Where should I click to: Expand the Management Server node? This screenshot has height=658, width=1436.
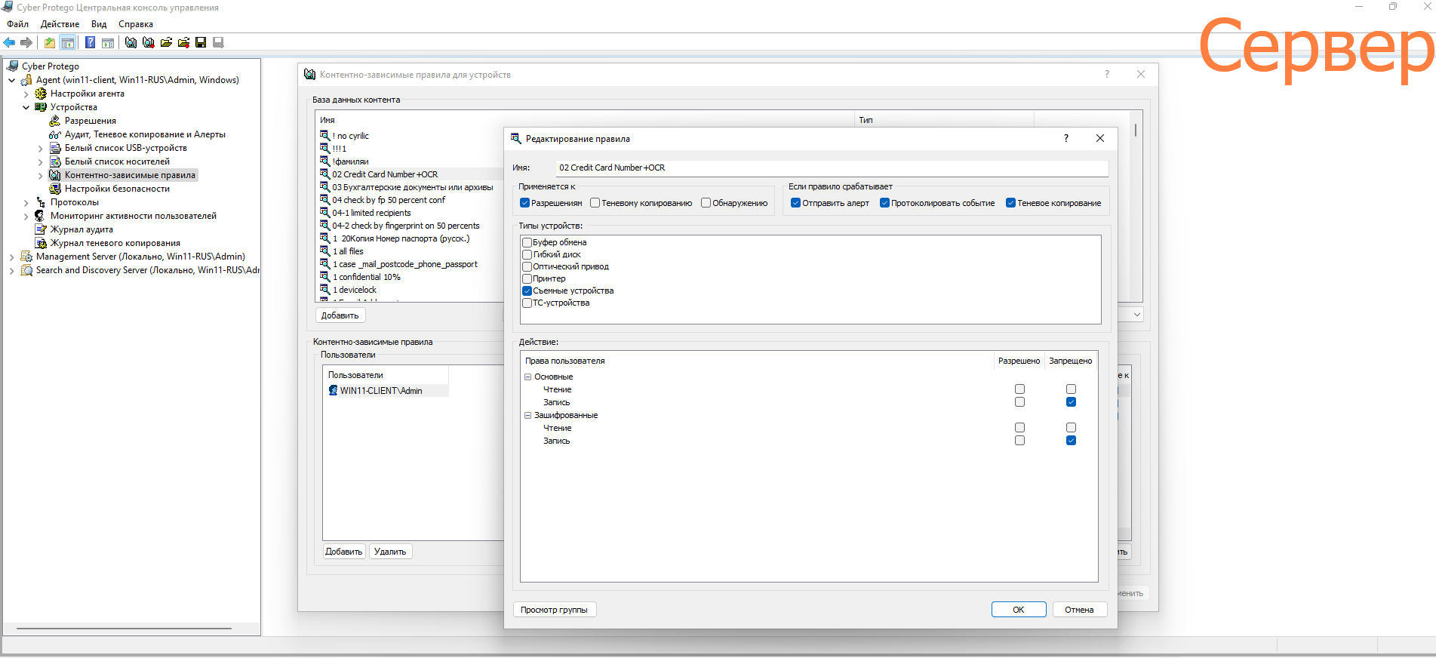[12, 257]
